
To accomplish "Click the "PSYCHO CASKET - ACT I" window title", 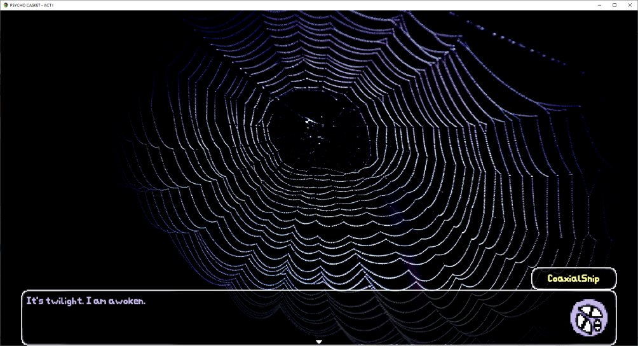I will point(32,5).
